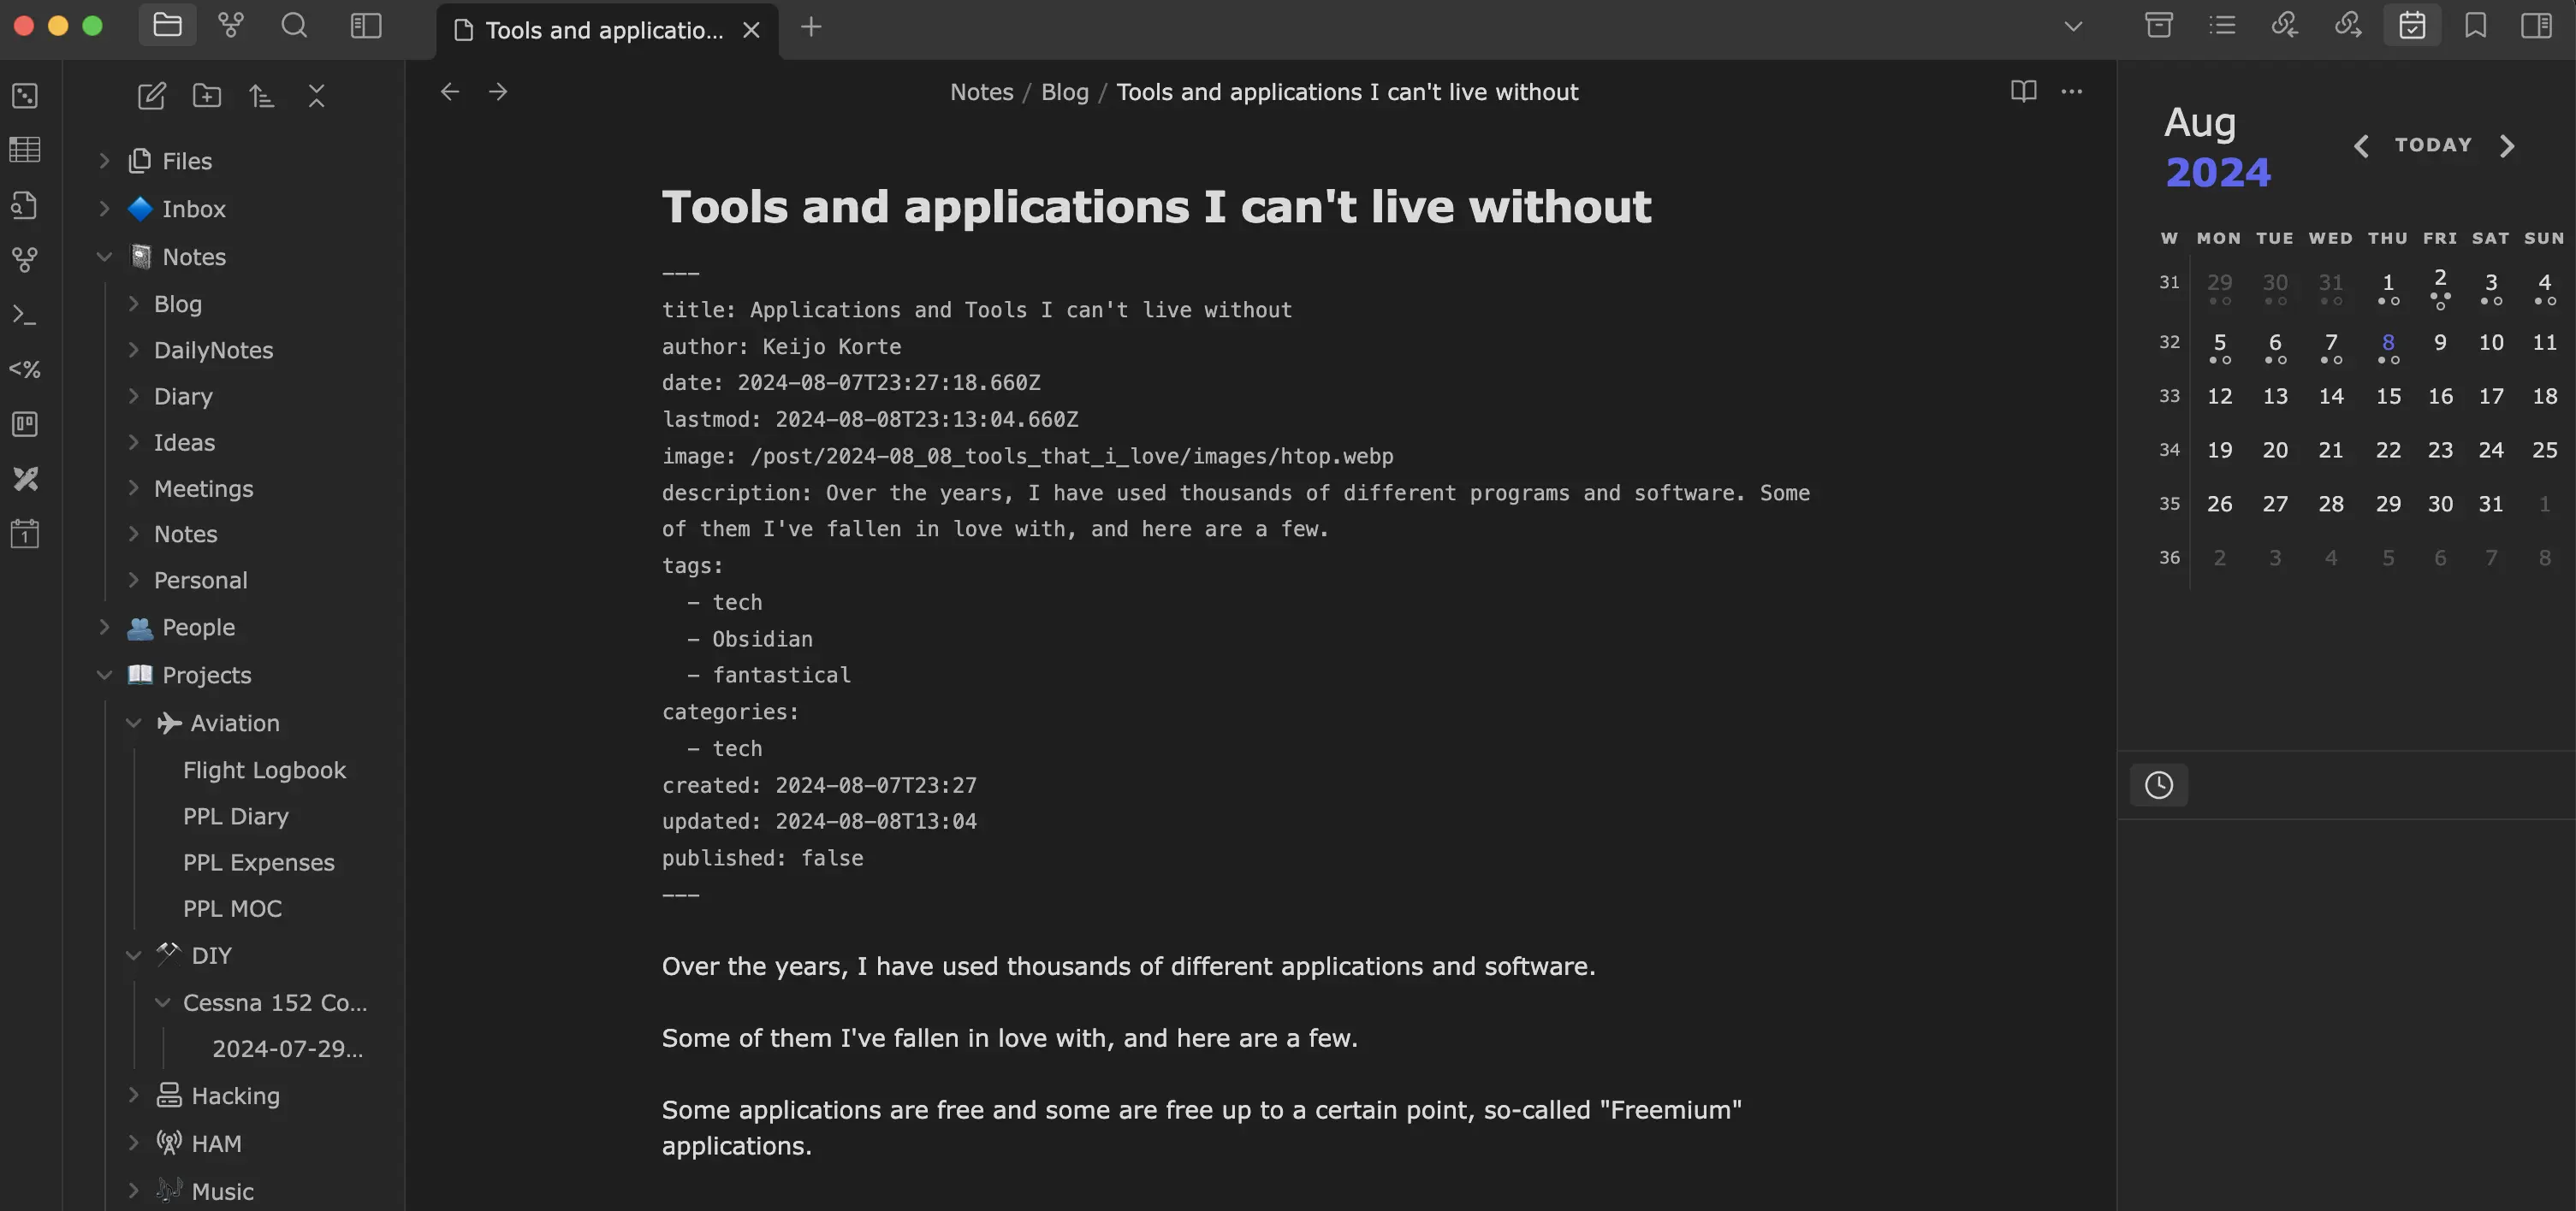Viewport: 2576px width, 1211px height.
Task: Click the new folder icon
Action: 207,96
